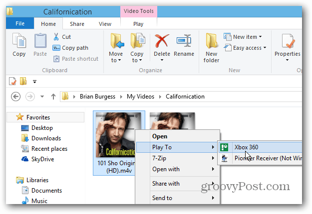Click the Xbox 360 device icon
Viewport: 312px width, 214px height.
pyautogui.click(x=224, y=147)
